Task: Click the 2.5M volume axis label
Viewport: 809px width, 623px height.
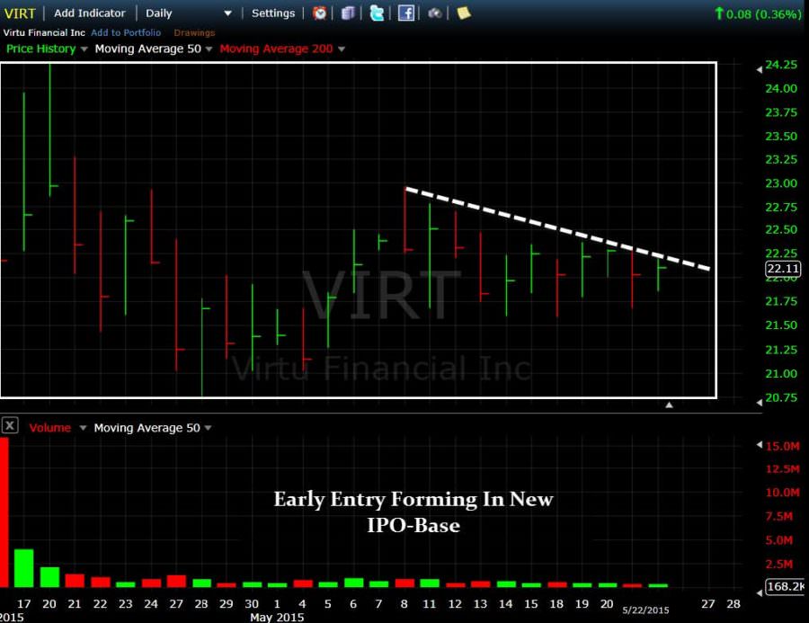Action: (x=779, y=565)
